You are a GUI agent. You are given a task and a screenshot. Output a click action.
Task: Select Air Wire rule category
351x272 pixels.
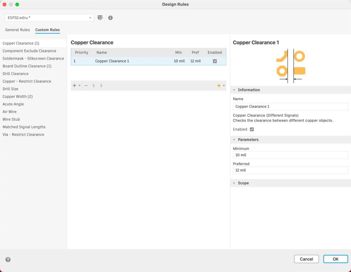[x=33, y=112]
